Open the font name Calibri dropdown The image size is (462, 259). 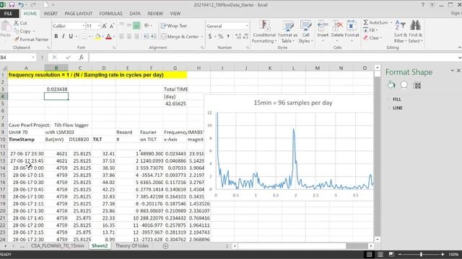coord(84,26)
